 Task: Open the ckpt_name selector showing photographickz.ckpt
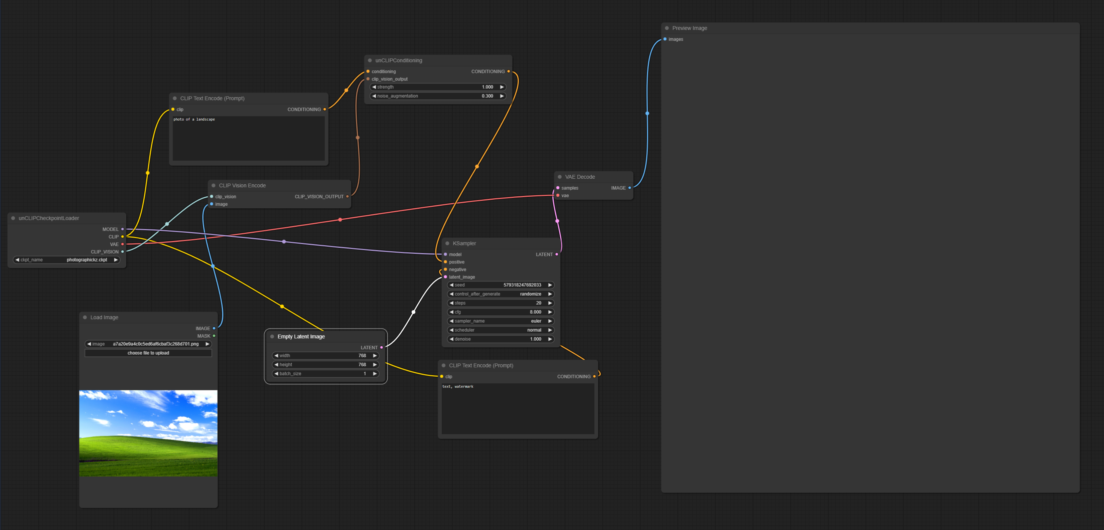click(x=66, y=259)
